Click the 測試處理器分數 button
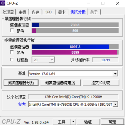Viewport: 125px width, 125px height. point(21,83)
